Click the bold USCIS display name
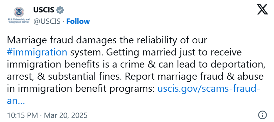The width and height of the screenshot is (274, 122). click(44, 10)
